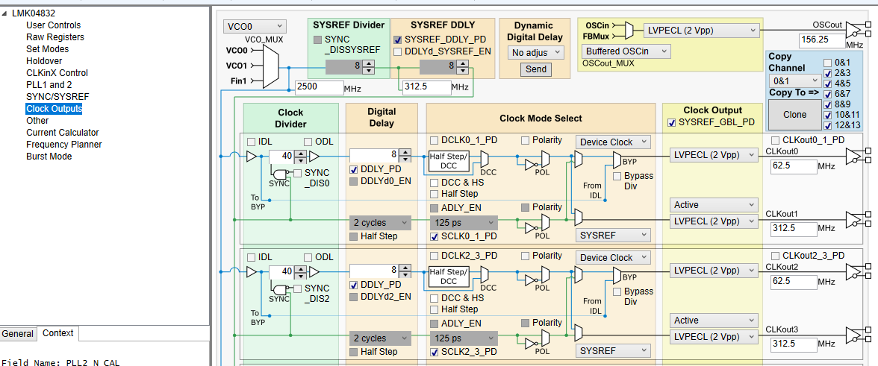Check the Bypass Div checkbox for CLKout0

tap(617, 176)
